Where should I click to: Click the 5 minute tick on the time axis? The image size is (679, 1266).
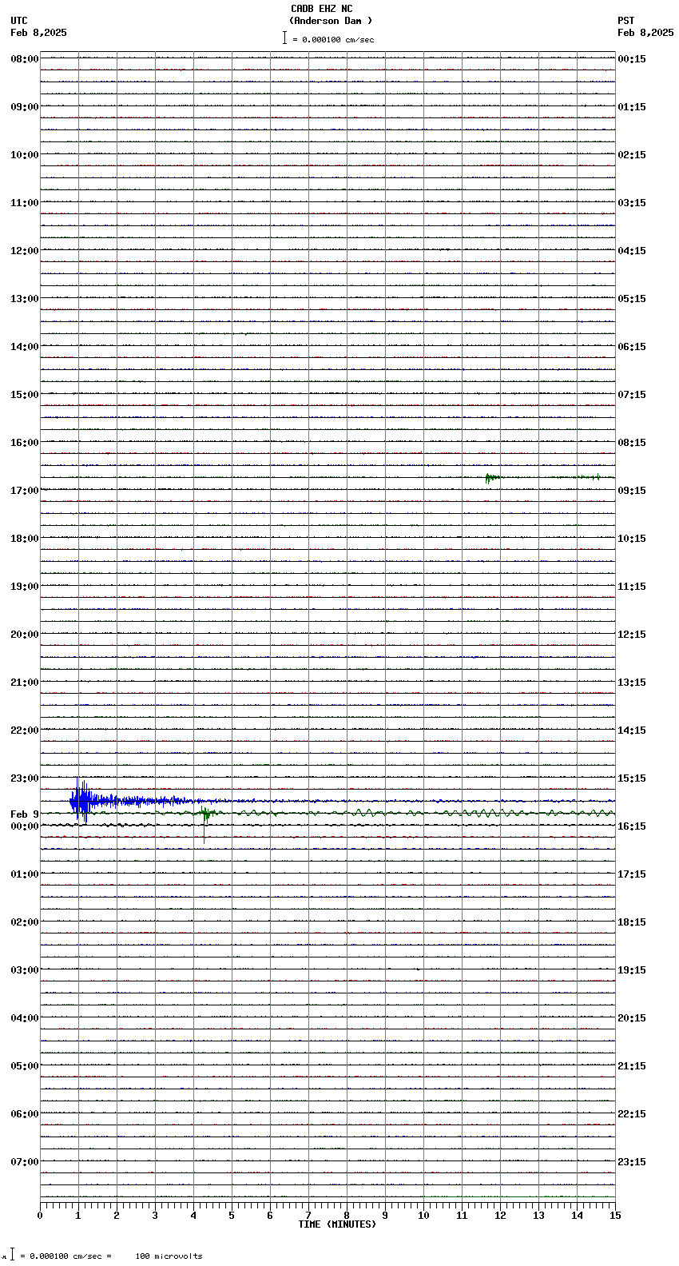232,1216
